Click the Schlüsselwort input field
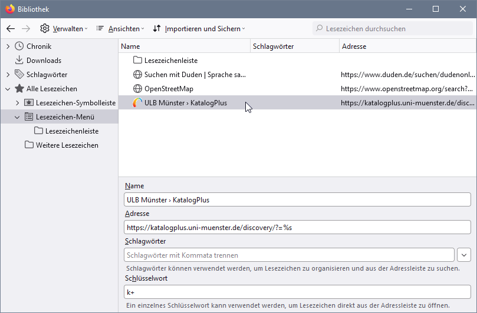477x313 pixels. [x=297, y=292]
